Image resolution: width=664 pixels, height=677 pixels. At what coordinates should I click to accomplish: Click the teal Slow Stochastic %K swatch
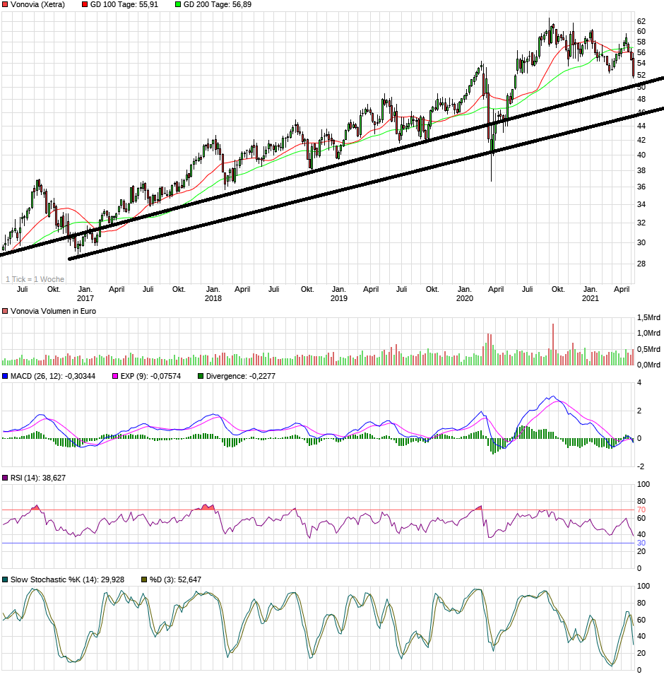point(5,580)
